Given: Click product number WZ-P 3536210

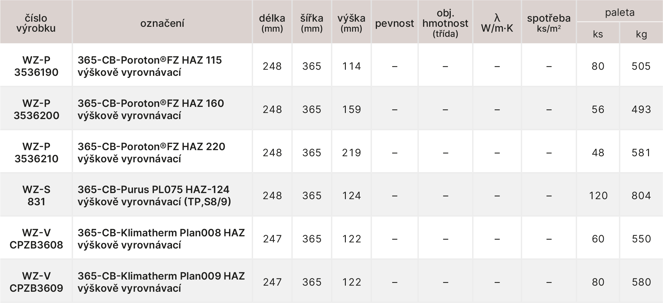Looking at the screenshot, I should [36, 153].
